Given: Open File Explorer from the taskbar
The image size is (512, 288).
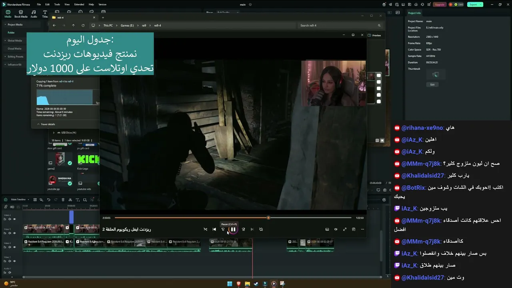Looking at the screenshot, I should 248,284.
